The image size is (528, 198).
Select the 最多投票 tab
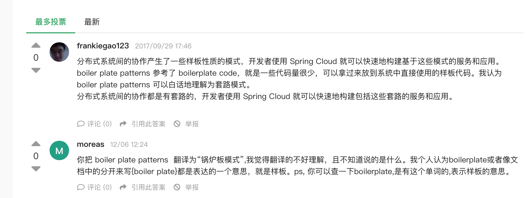[x=50, y=22]
